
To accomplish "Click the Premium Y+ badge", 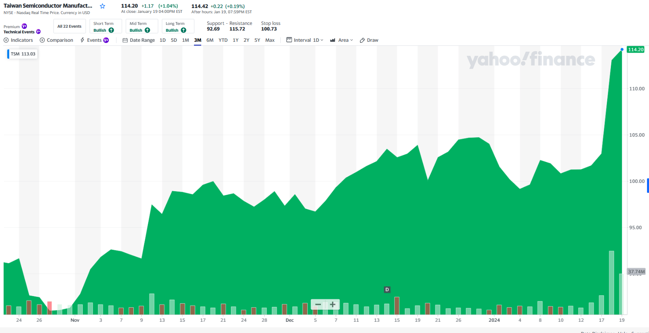I will [x=24, y=26].
